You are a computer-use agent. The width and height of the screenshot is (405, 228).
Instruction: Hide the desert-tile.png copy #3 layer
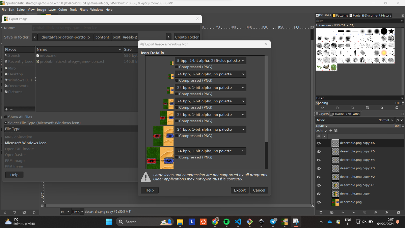point(319,168)
